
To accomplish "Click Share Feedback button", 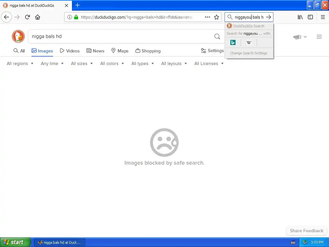I will (x=307, y=231).
